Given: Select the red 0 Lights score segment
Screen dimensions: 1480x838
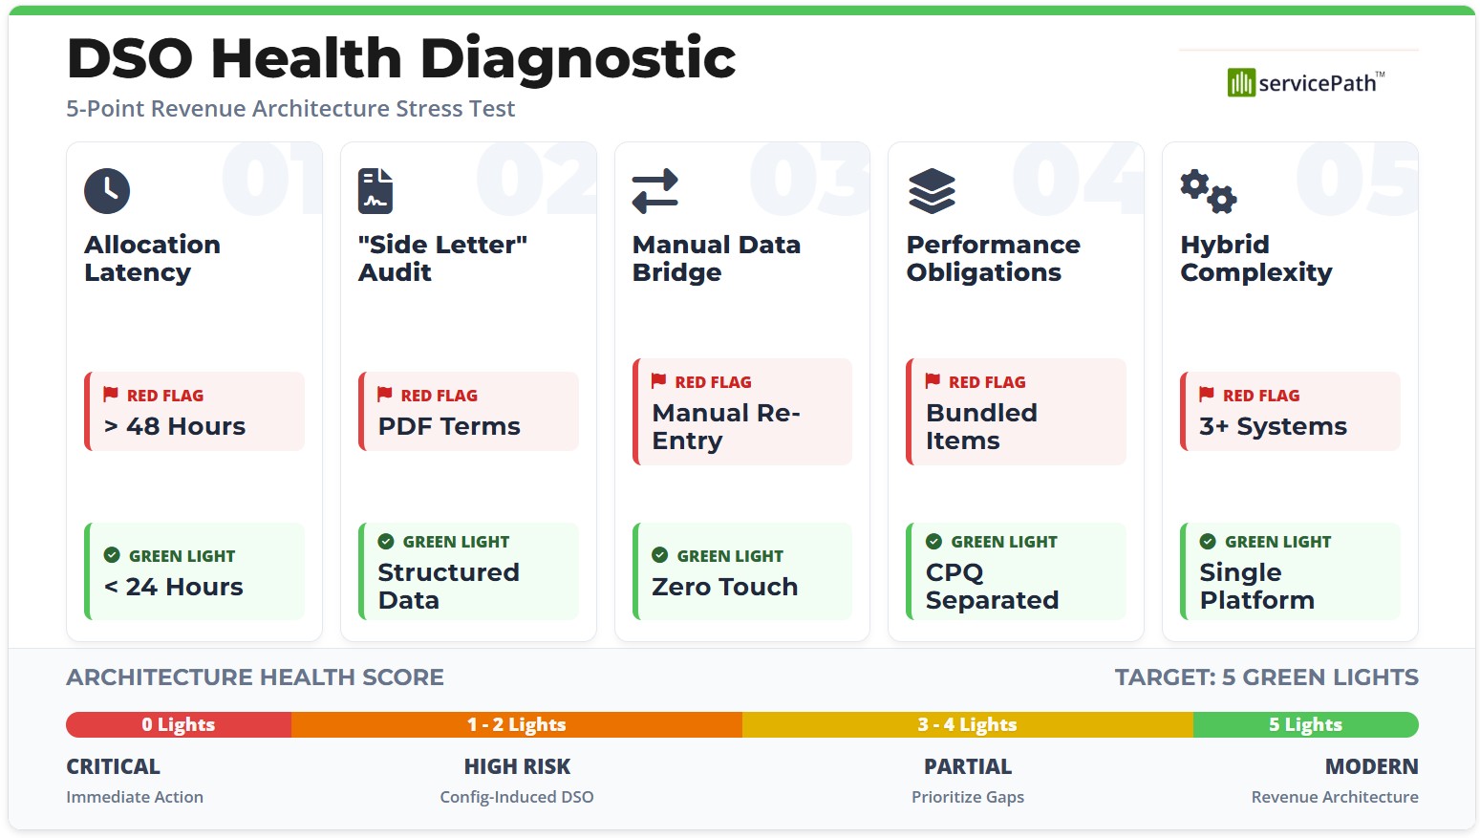Looking at the screenshot, I should (179, 724).
